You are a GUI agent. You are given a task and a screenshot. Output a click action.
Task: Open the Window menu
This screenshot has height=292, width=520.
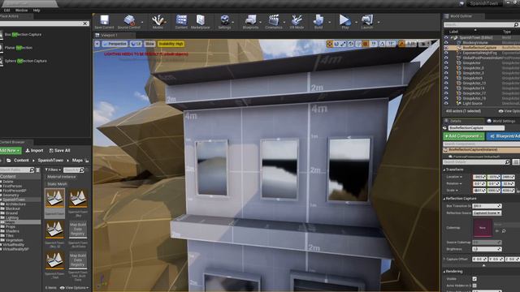[x=22, y=11]
